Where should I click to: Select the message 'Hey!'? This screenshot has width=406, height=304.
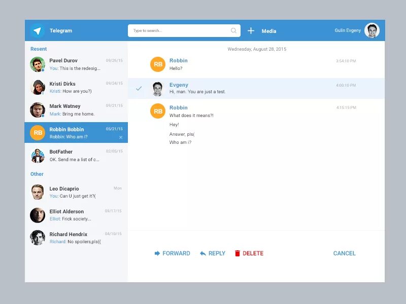click(174, 125)
